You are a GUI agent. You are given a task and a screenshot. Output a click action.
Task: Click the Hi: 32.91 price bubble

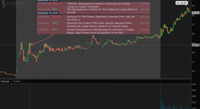182,3
